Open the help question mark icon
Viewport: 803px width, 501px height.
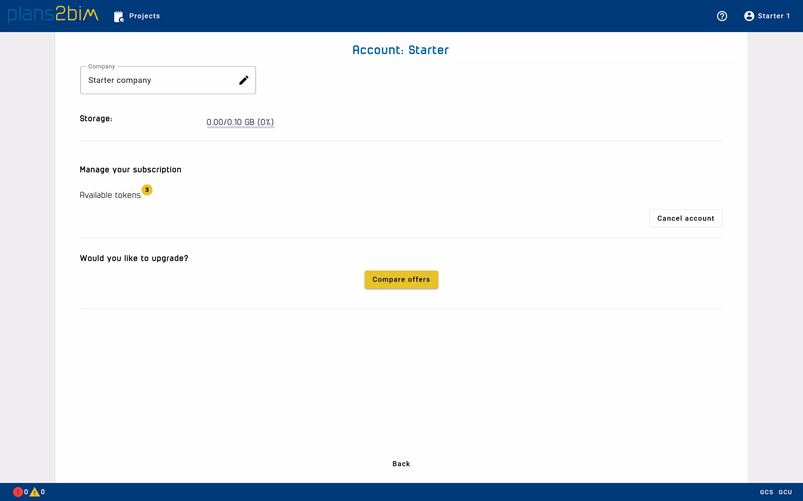(x=722, y=16)
